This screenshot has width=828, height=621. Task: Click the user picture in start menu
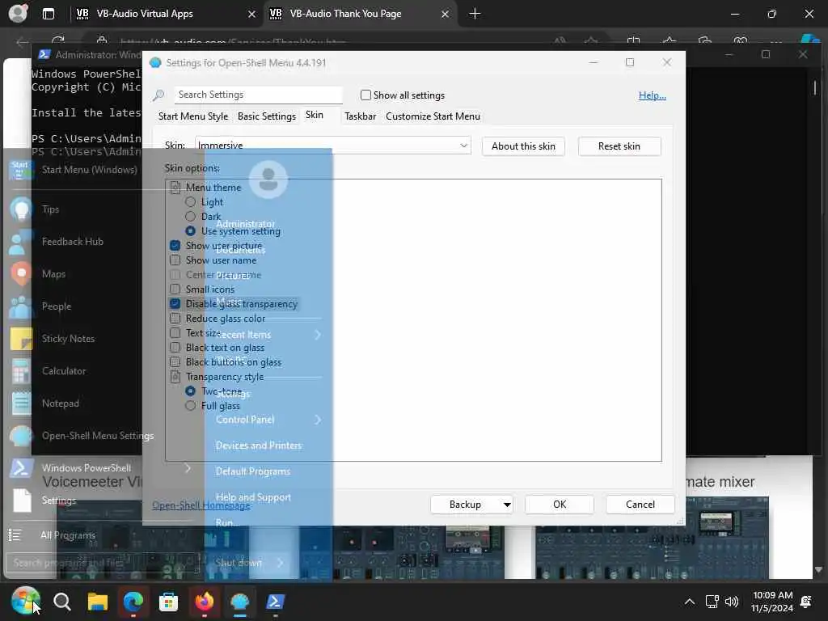[268, 180]
